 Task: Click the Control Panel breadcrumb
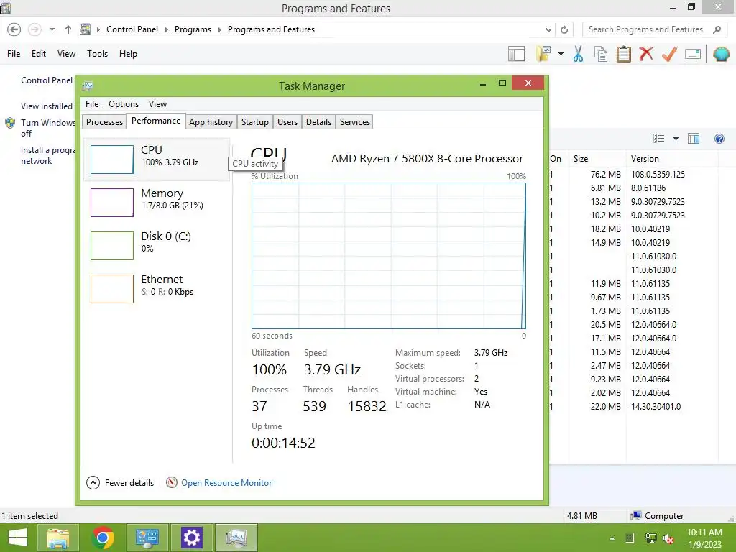132,29
